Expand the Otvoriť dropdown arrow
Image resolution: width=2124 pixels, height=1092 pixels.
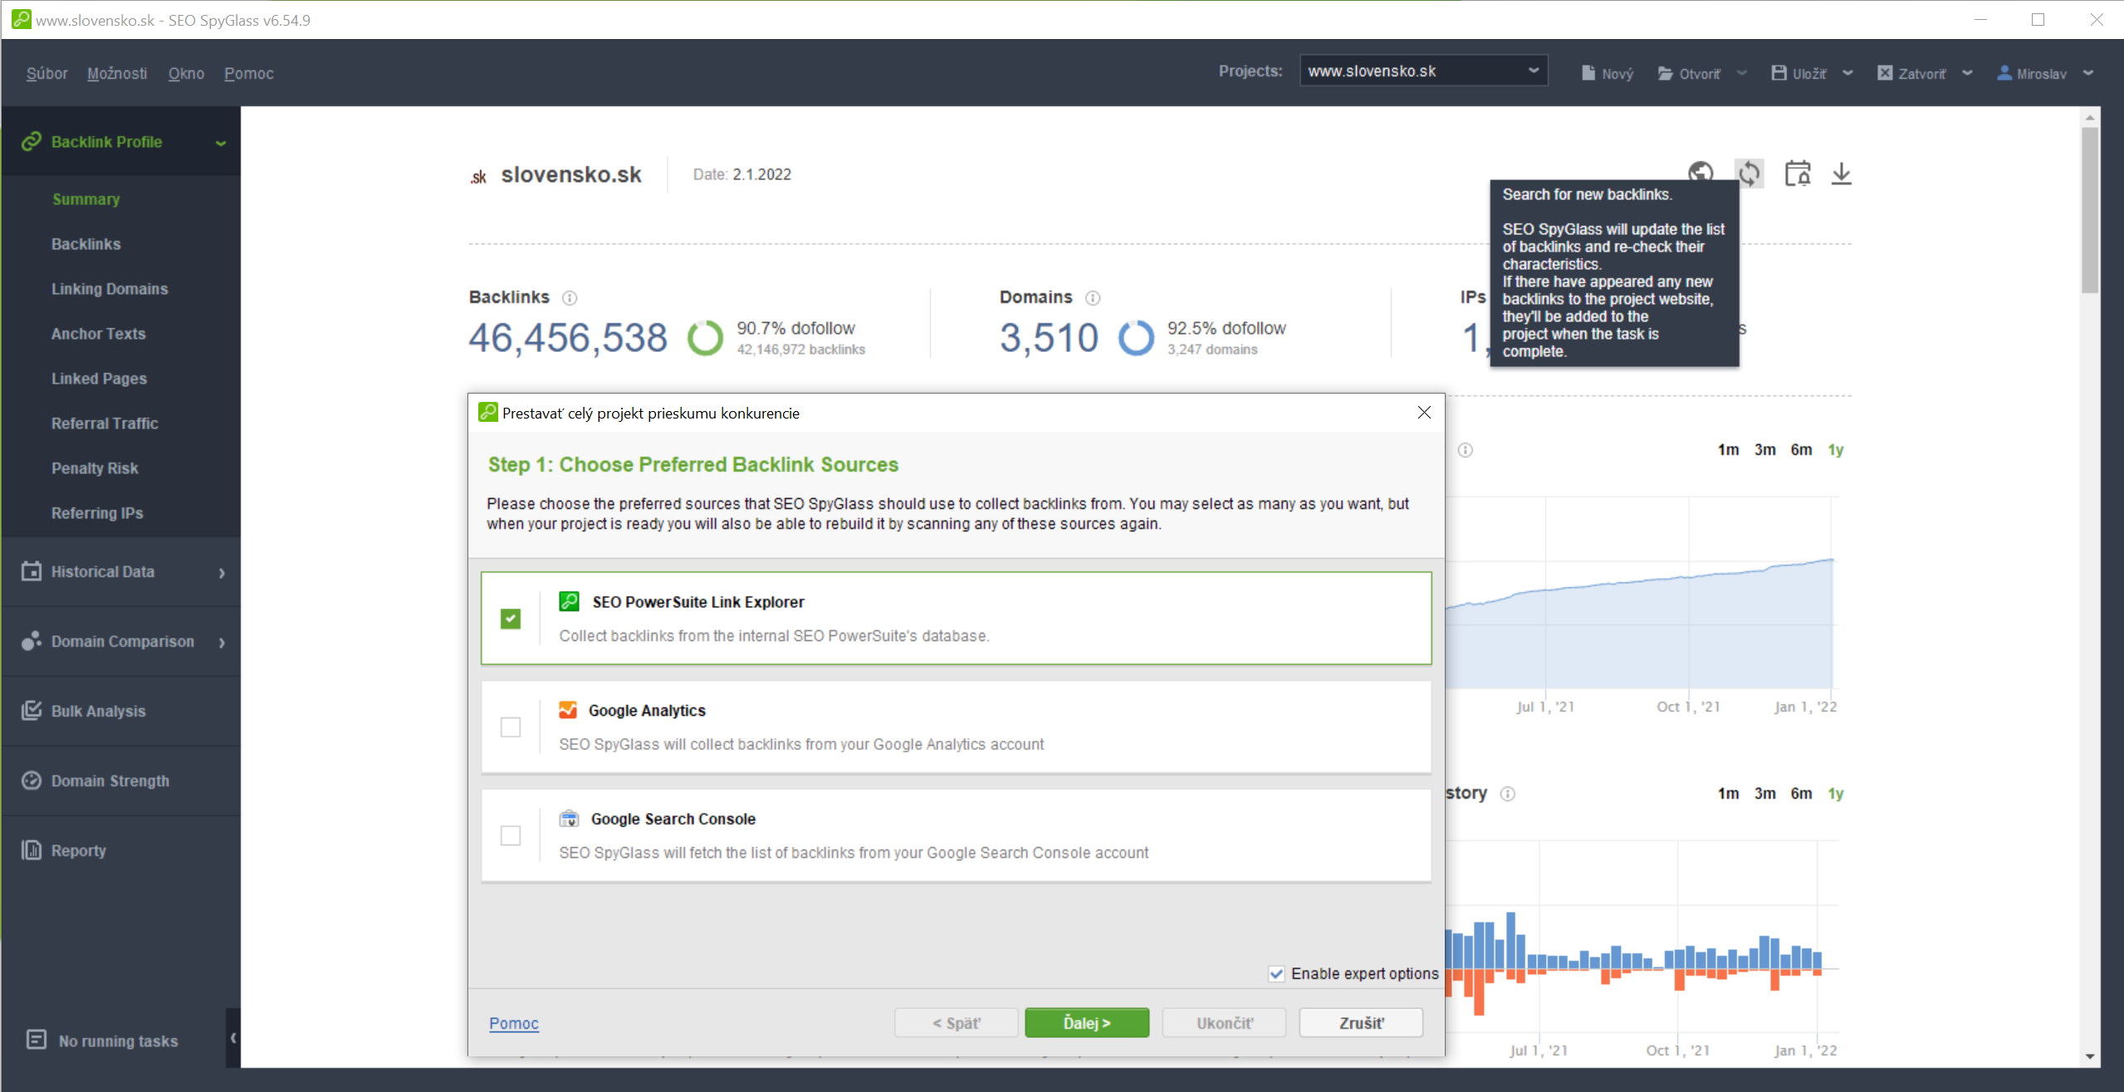[1742, 73]
